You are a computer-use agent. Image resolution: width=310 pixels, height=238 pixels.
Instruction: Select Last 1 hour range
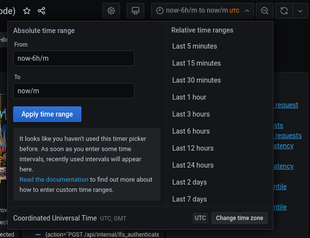[x=189, y=97]
